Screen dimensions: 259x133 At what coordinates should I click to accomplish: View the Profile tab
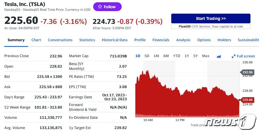click(x=140, y=40)
